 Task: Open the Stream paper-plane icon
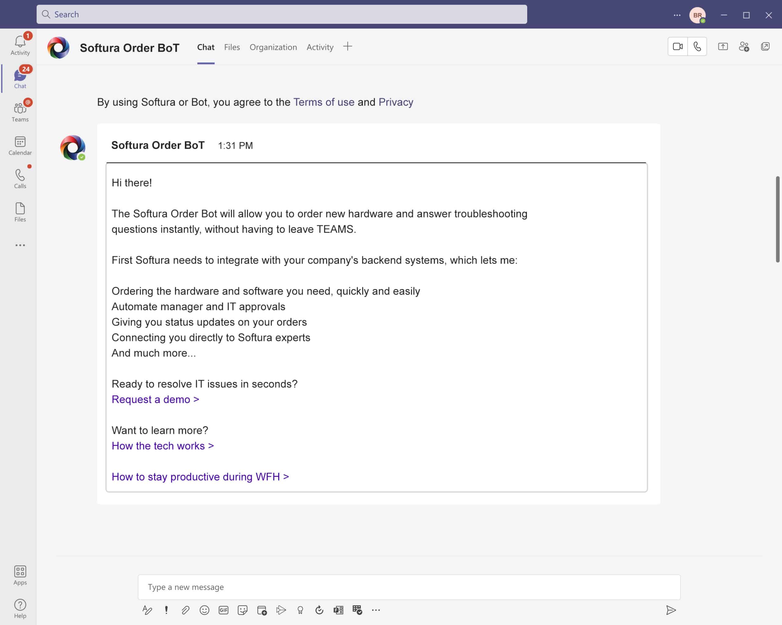tap(281, 610)
